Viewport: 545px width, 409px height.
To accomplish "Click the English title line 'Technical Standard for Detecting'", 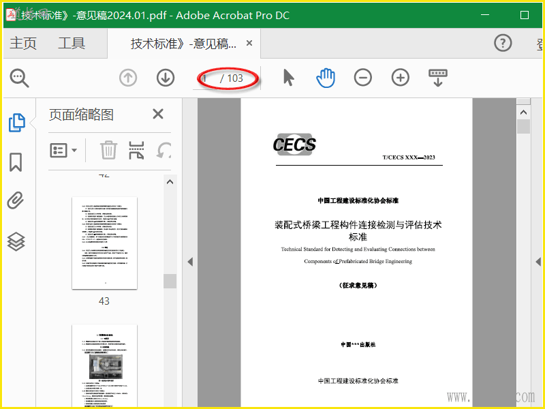I will (x=358, y=249).
